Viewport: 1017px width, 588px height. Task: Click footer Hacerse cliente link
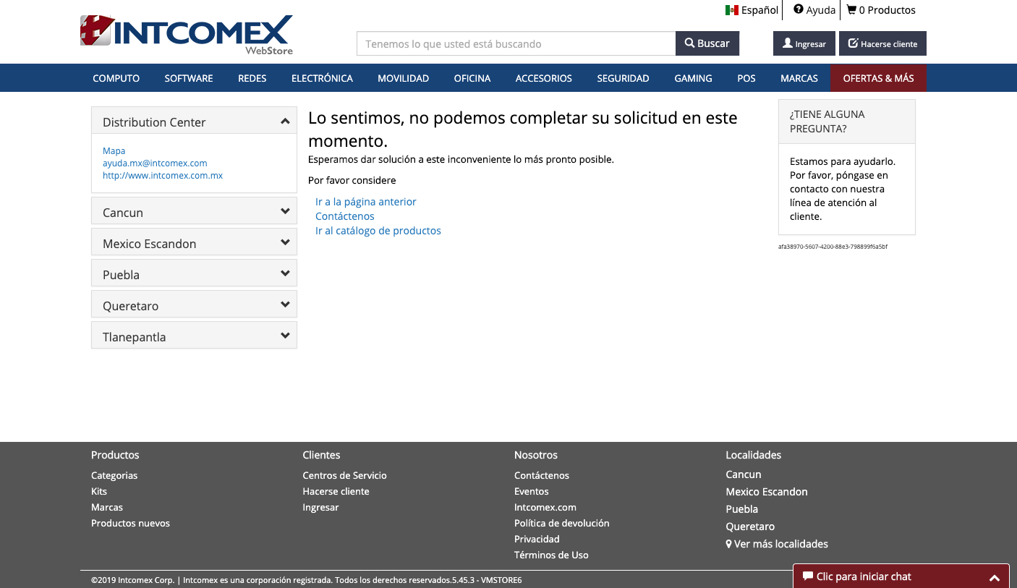[x=336, y=491]
